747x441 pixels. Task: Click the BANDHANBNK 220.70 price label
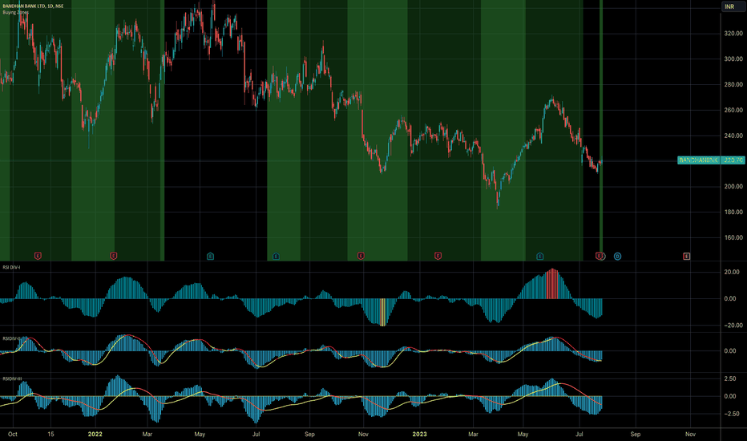(711, 160)
